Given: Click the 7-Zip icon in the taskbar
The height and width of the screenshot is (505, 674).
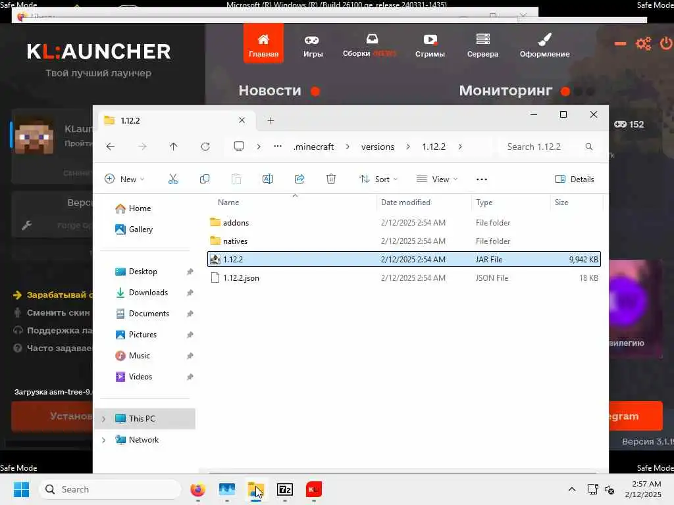Looking at the screenshot, I should click(x=285, y=489).
